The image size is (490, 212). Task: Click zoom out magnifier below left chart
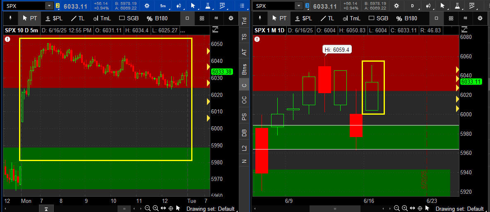click(147, 208)
